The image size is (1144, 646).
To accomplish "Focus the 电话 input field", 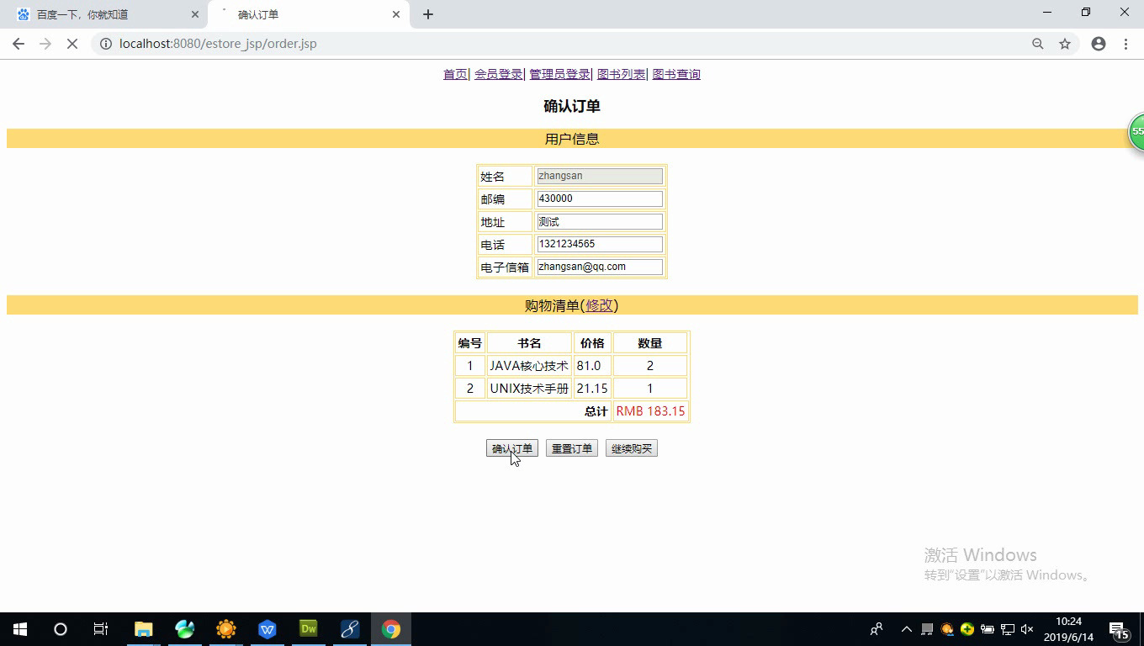I will click(600, 244).
